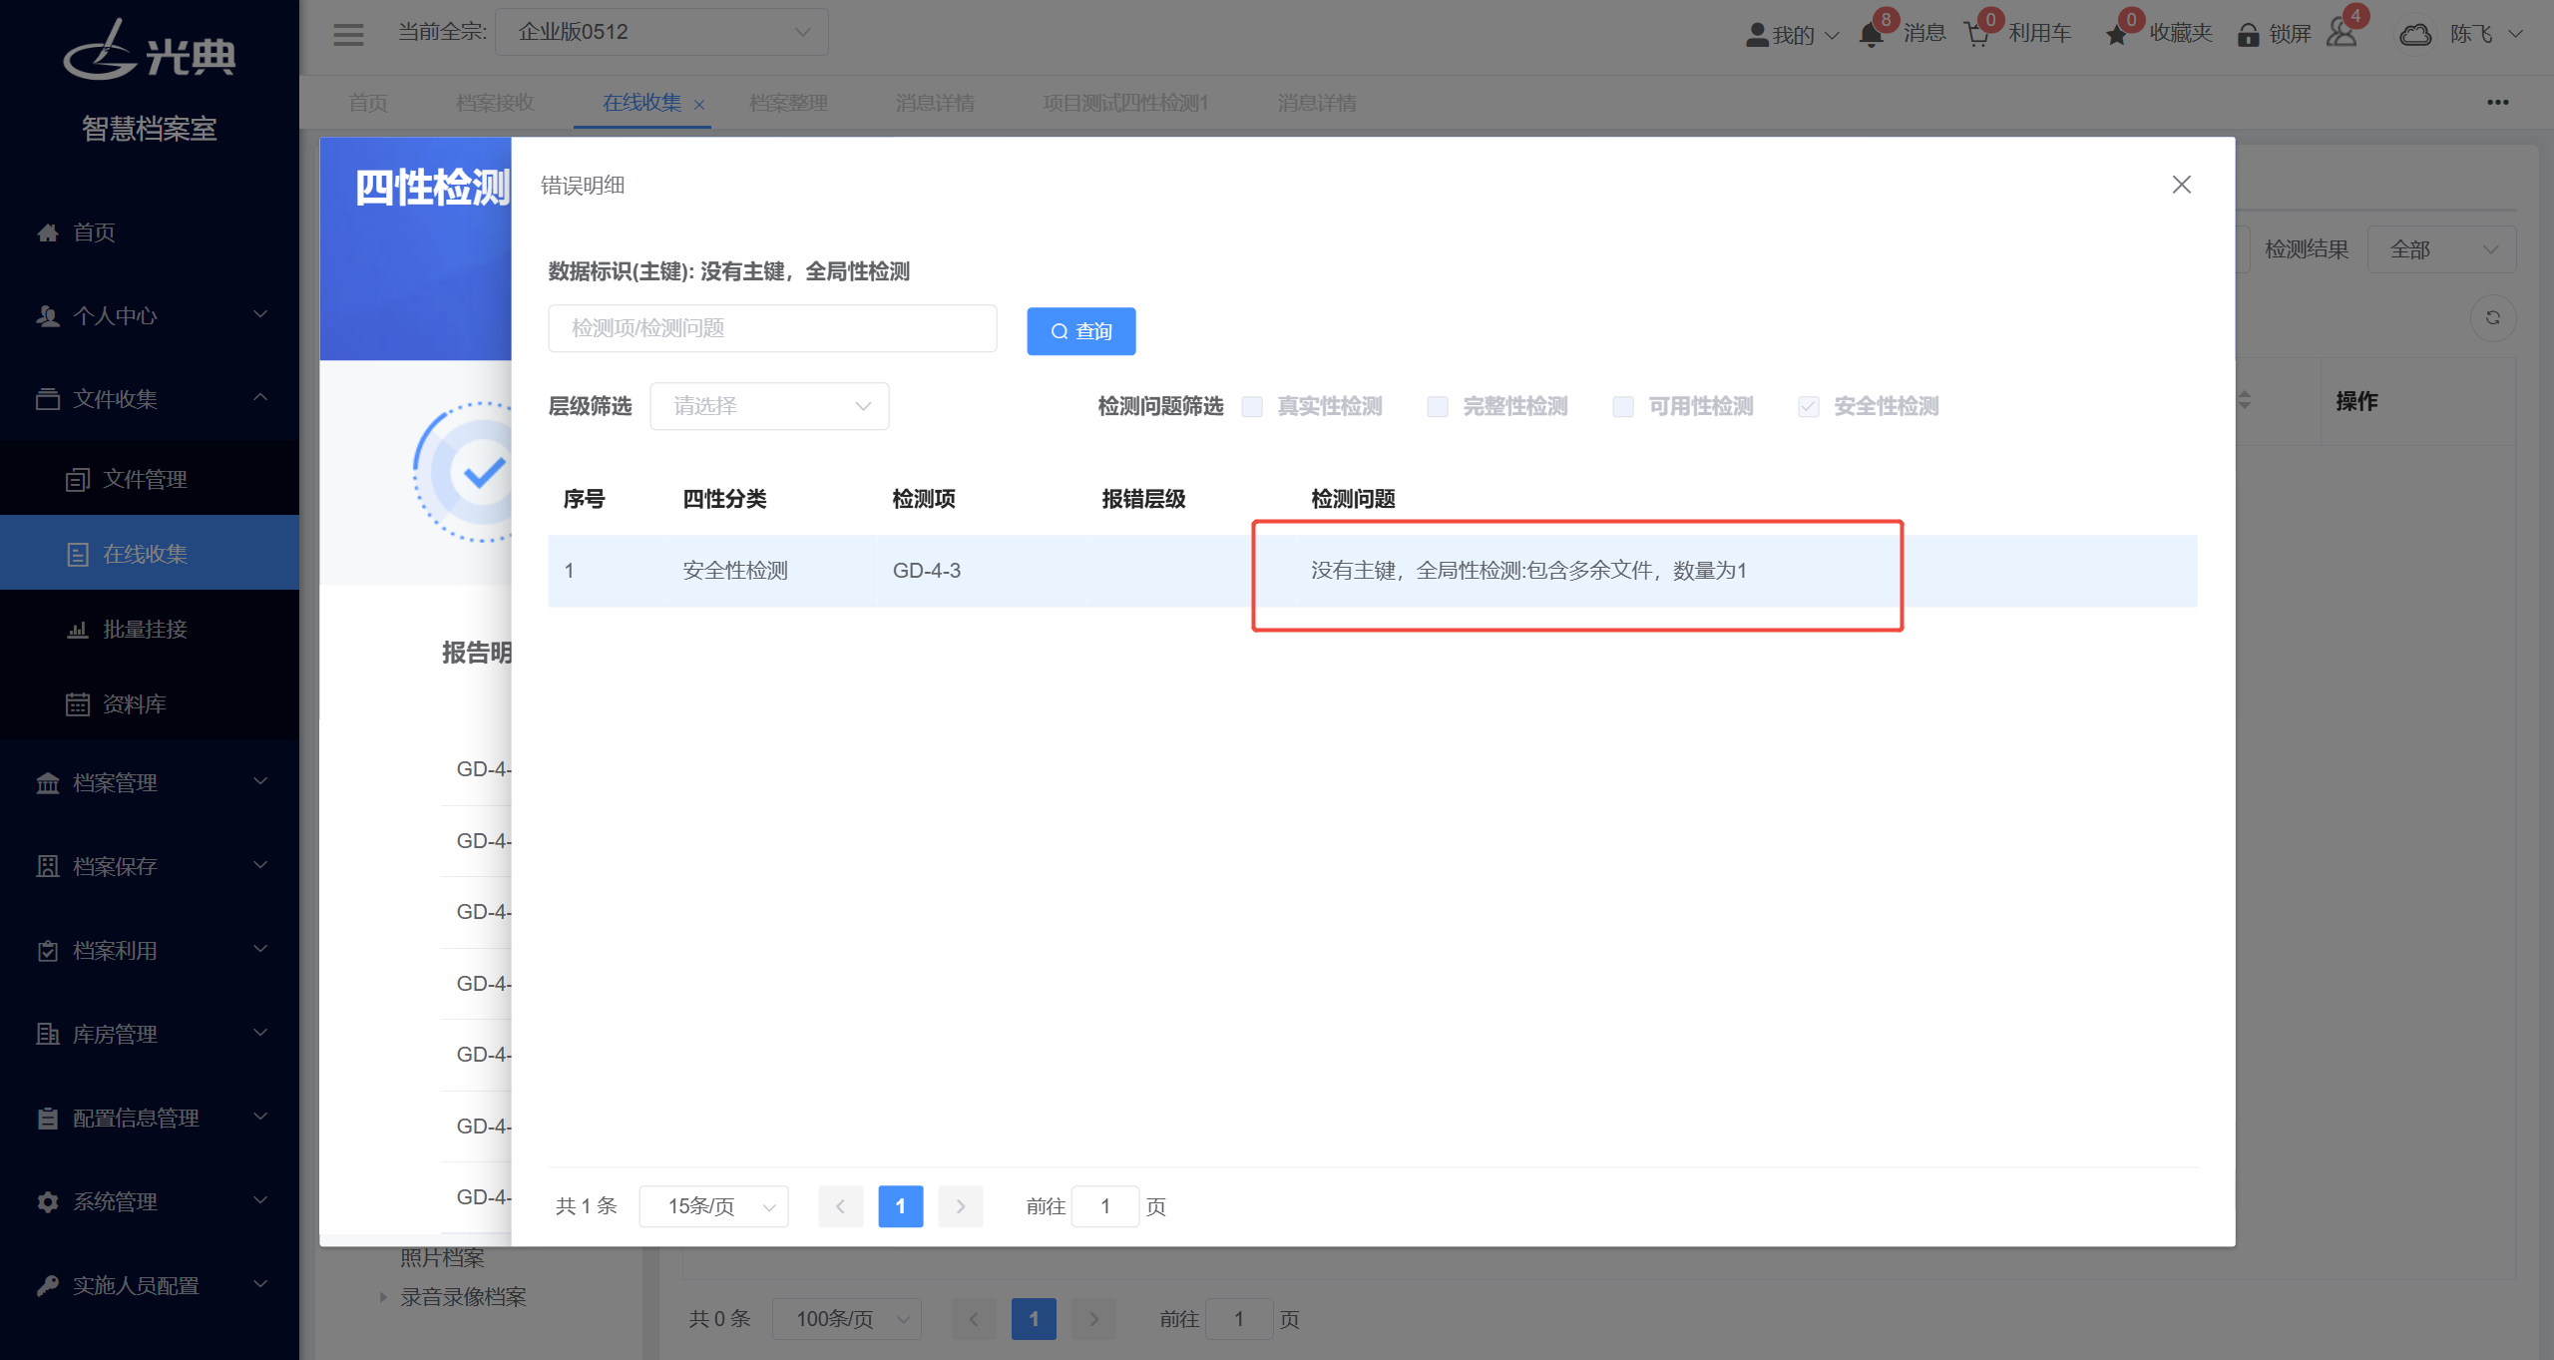This screenshot has width=2554, height=1360.
Task: Collapse the 文件收集 sidebar menu
Action: [x=150, y=399]
